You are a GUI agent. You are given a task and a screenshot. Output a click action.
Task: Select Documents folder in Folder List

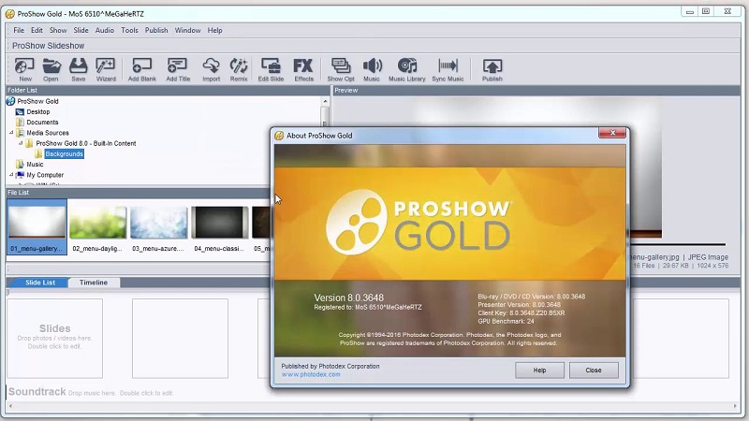42,123
